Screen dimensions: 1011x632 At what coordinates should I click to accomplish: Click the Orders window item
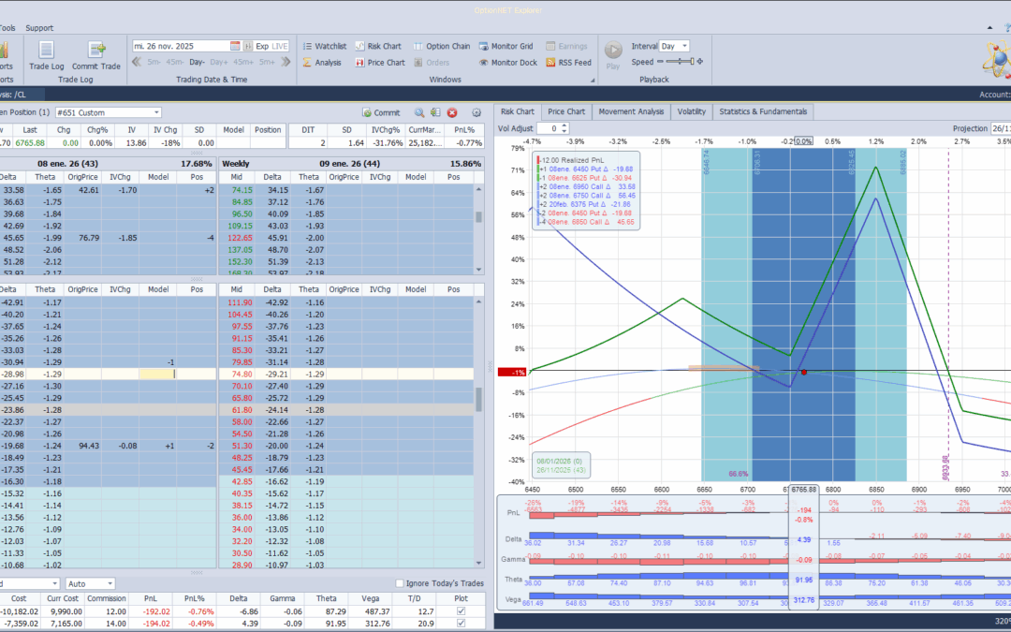[x=432, y=63]
